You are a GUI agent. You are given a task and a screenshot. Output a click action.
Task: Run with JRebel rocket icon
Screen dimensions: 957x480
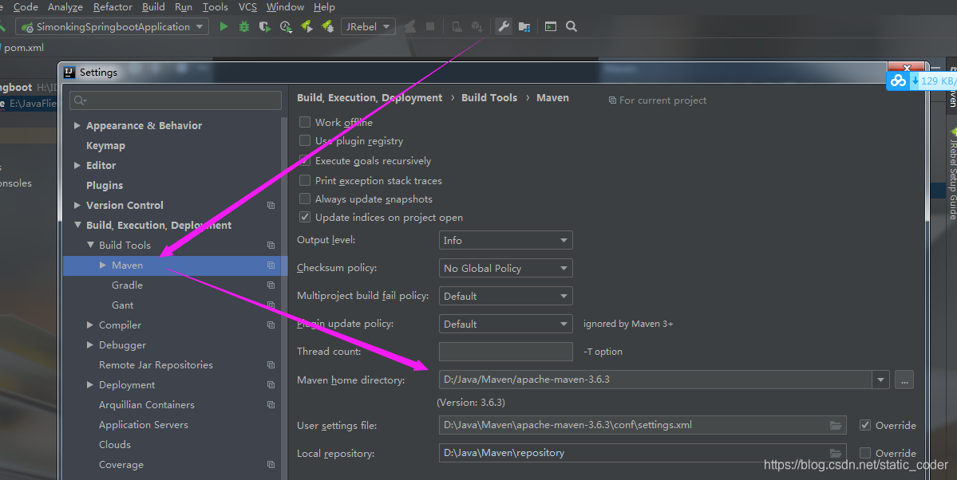tap(307, 26)
